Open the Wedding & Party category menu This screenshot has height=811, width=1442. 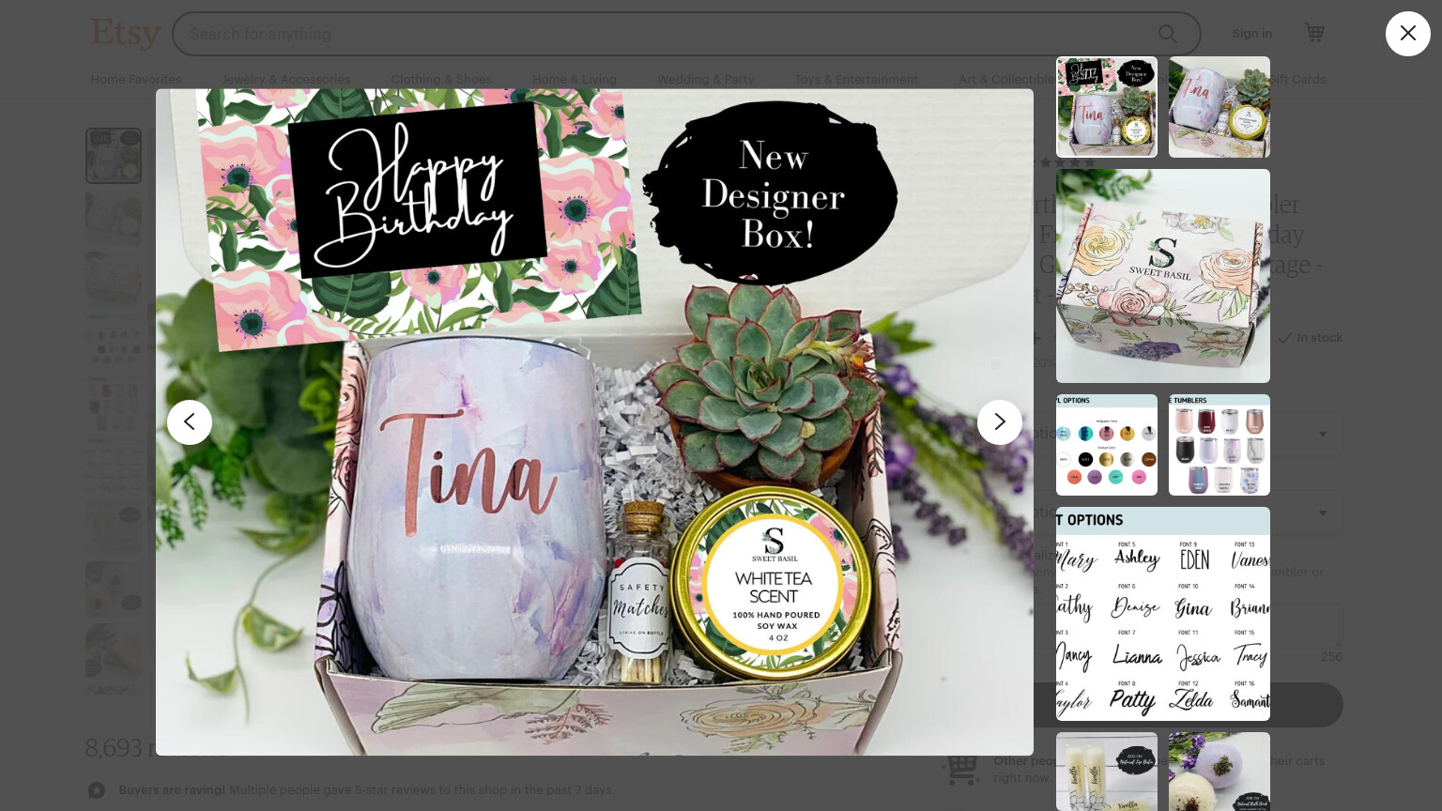point(706,80)
